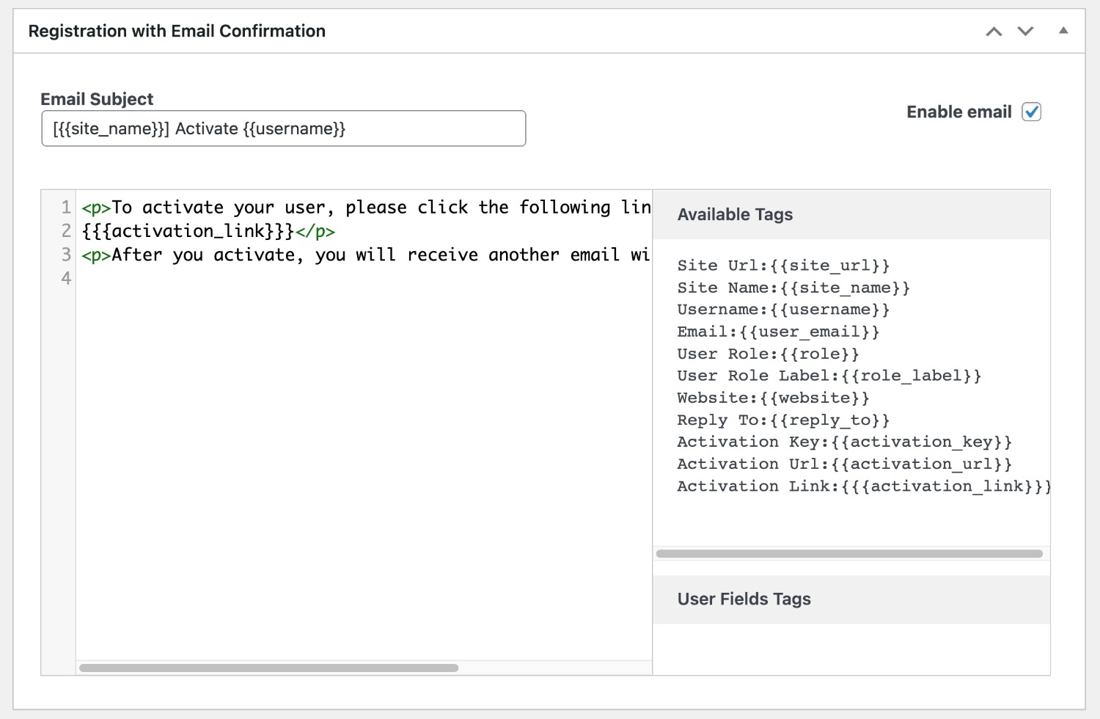Select the User Role Label tag
The image size is (1100, 719).
tap(829, 376)
